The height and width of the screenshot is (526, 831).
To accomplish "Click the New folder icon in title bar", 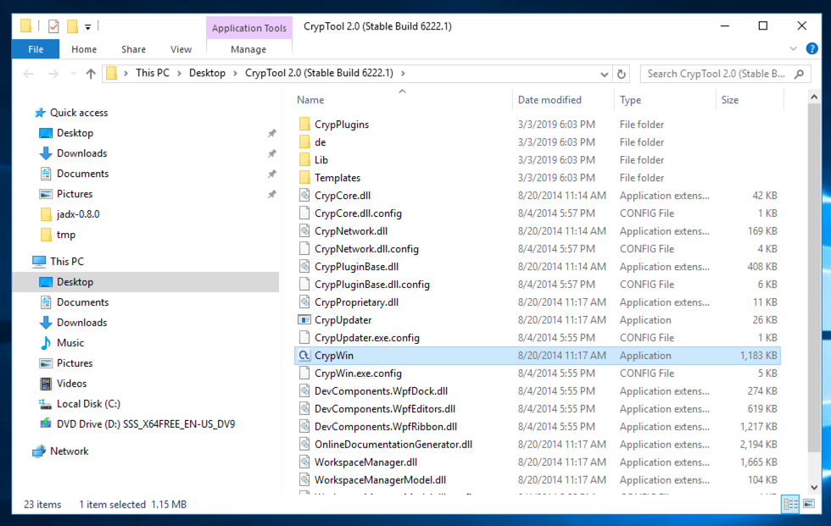I will coord(73,26).
